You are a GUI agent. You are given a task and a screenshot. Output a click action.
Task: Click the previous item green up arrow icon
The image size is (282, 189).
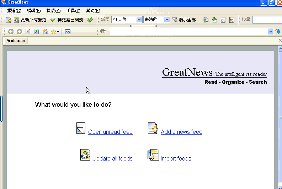tap(206, 20)
